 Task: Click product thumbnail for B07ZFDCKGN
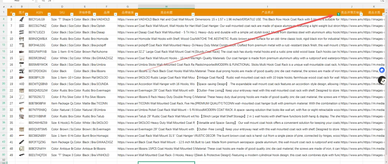pyautogui.click(x=22, y=71)
